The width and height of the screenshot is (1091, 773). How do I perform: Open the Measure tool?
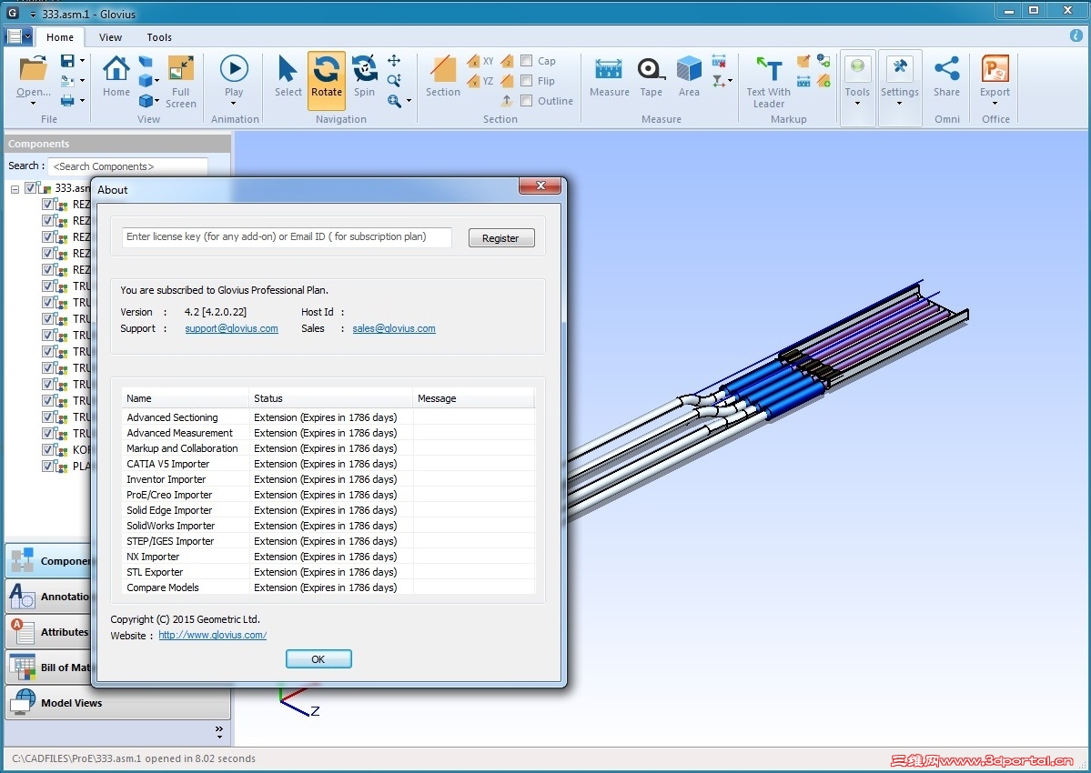tap(609, 69)
